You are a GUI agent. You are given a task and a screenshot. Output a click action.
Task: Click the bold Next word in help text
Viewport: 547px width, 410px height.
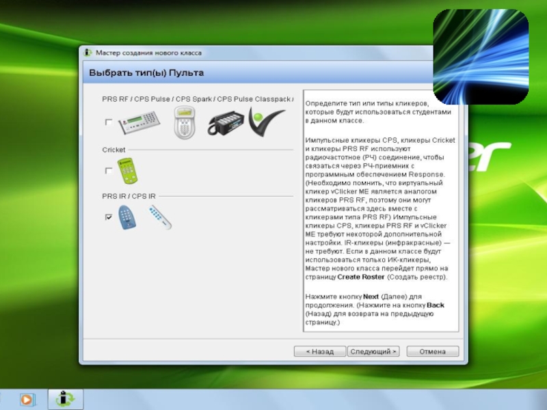tap(371, 297)
